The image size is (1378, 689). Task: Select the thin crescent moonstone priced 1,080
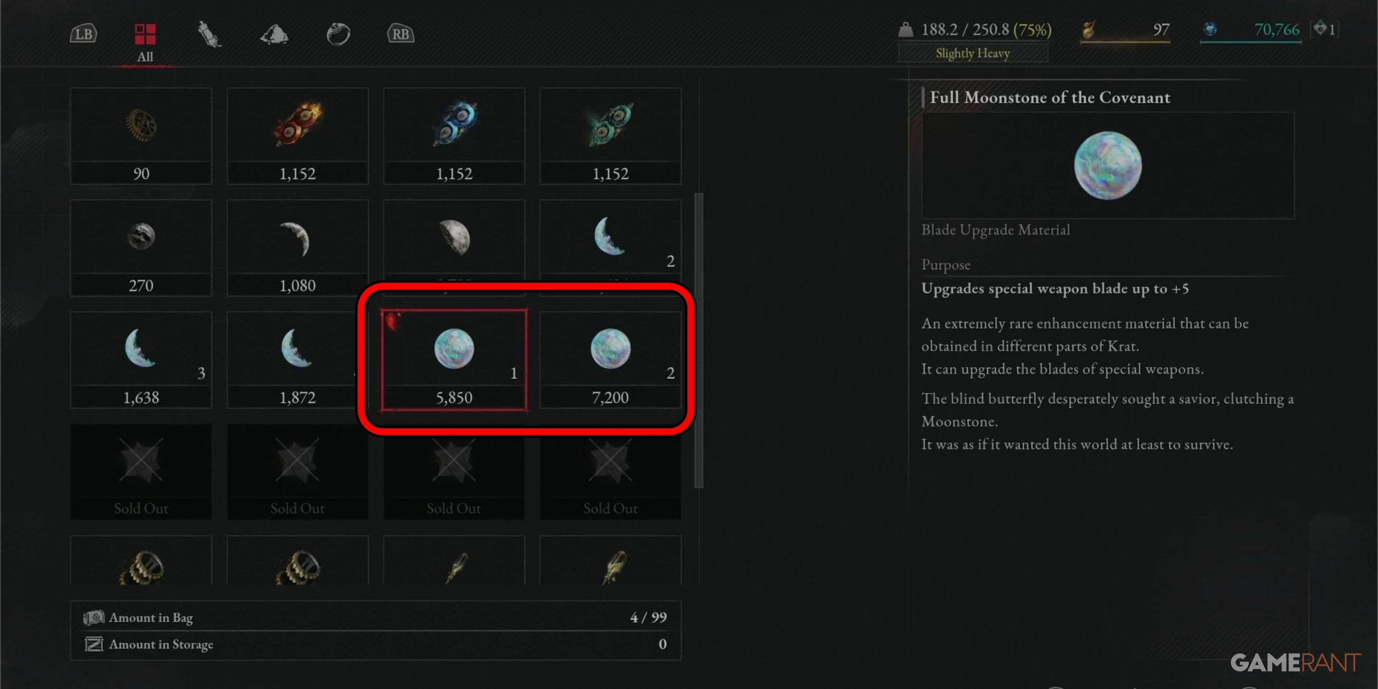click(x=298, y=248)
